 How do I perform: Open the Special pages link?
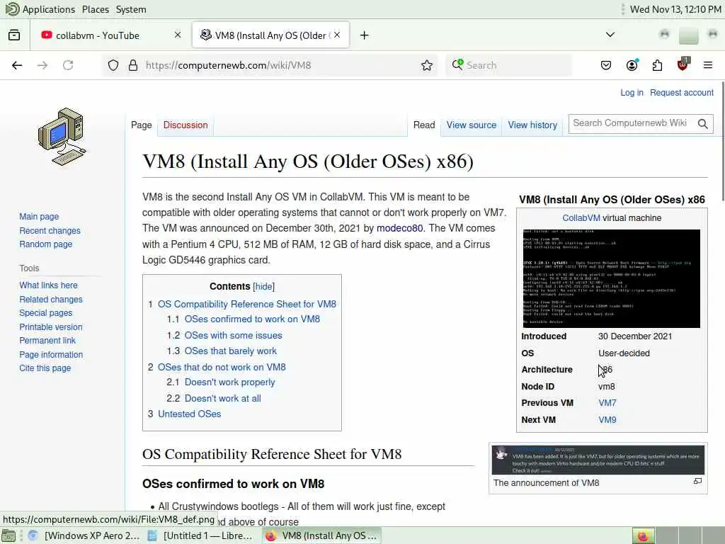coord(45,313)
